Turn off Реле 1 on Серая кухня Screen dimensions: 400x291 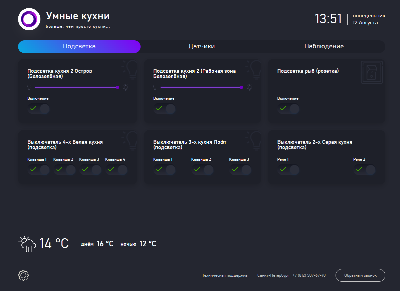click(x=288, y=170)
